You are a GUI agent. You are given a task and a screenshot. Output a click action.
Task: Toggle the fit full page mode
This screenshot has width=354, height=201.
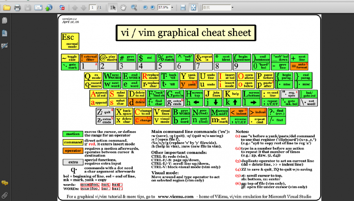pyautogui.click(x=194, y=8)
